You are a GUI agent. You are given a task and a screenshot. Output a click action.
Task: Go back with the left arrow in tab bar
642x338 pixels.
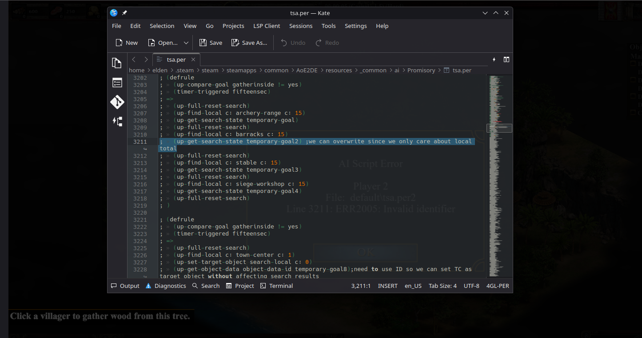pos(134,59)
